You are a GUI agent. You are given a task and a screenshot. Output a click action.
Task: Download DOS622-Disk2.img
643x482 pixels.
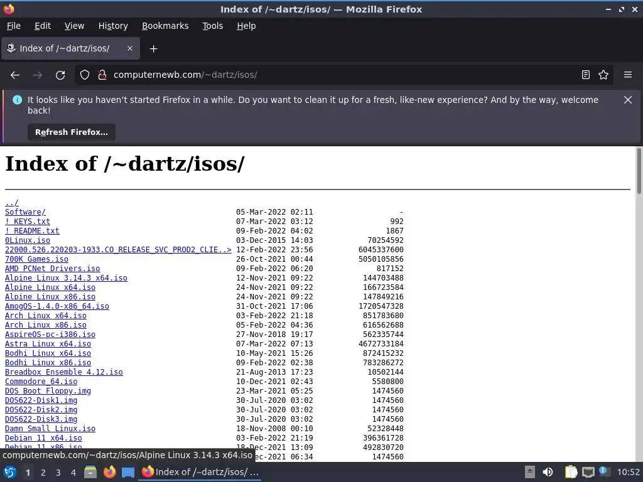[41, 410]
